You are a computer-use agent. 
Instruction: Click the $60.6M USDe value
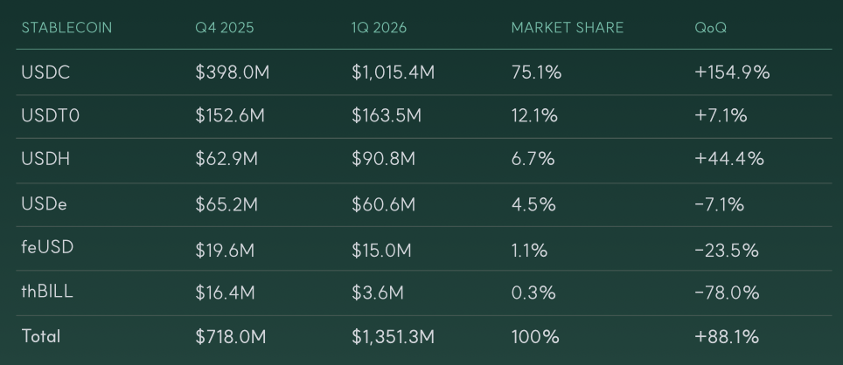point(383,204)
